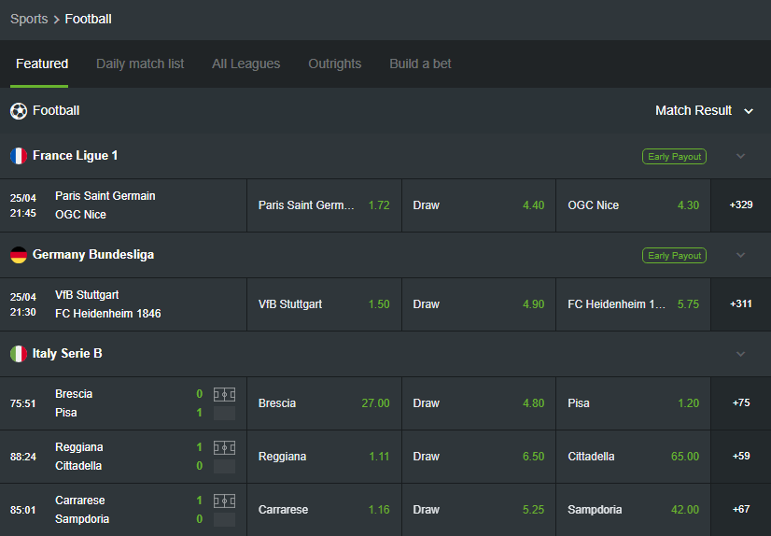Select Draw at 6.50 for Reggiana match
771x536 pixels.
point(479,457)
